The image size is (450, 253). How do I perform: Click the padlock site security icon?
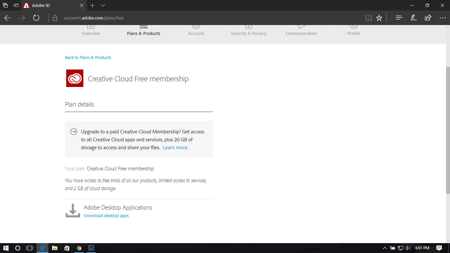pyautogui.click(x=55, y=18)
